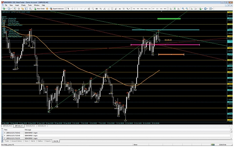Switch to D1 timeframe
This screenshot has width=234, height=147.
click(157, 9)
